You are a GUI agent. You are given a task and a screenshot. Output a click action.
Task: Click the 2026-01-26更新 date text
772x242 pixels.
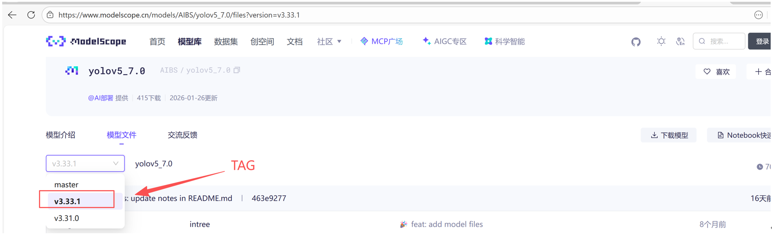193,98
